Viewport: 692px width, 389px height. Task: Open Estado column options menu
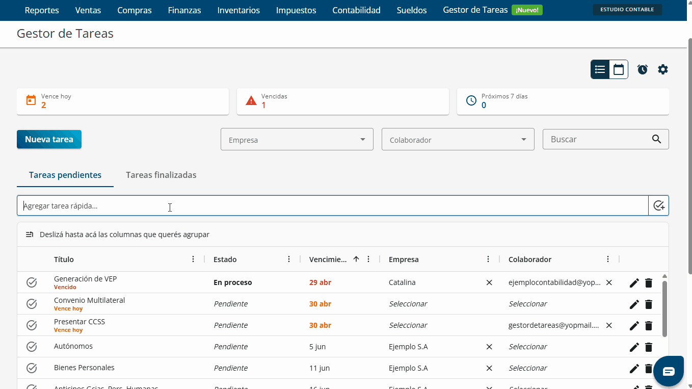(289, 259)
